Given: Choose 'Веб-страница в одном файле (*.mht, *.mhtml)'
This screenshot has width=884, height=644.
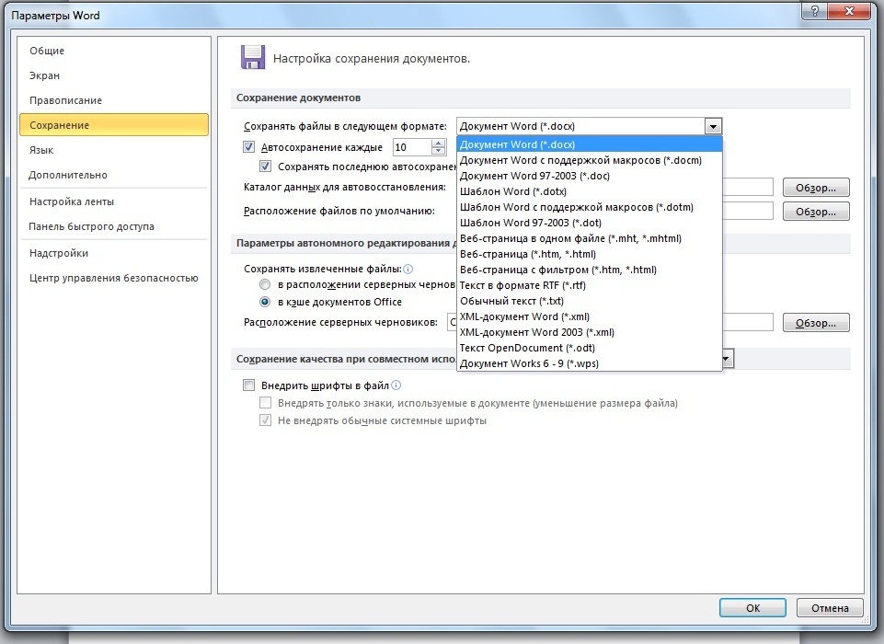Looking at the screenshot, I should click(589, 238).
